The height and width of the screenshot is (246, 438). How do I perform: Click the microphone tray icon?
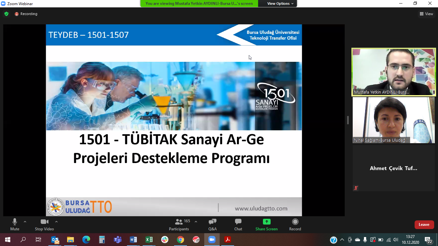(365, 240)
